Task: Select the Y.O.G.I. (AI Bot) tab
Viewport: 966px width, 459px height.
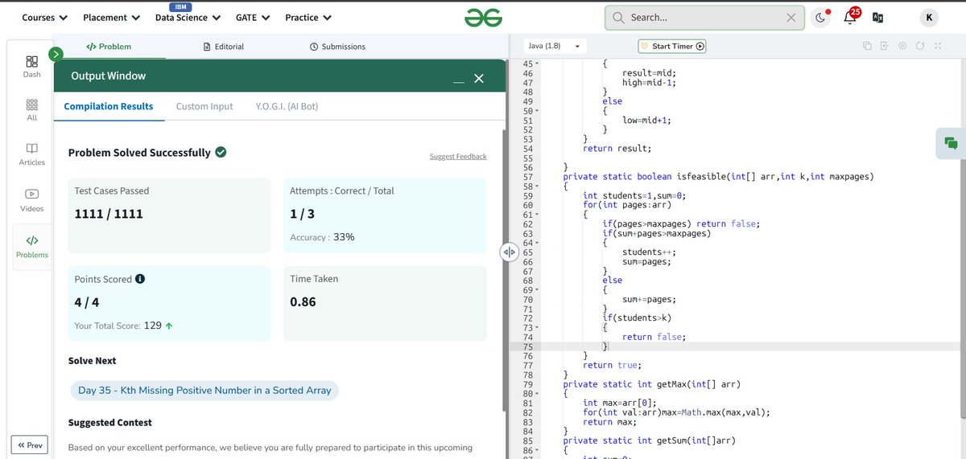Action: [287, 106]
